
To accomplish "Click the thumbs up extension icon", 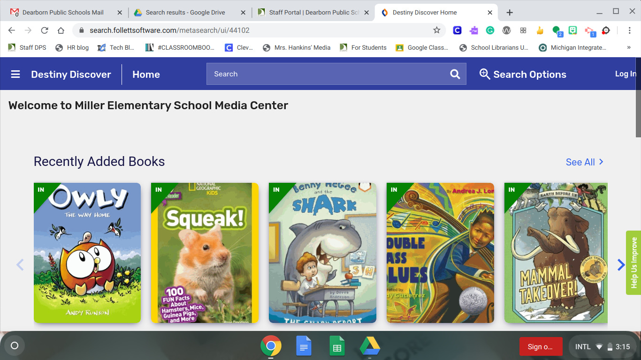I will coord(540,30).
